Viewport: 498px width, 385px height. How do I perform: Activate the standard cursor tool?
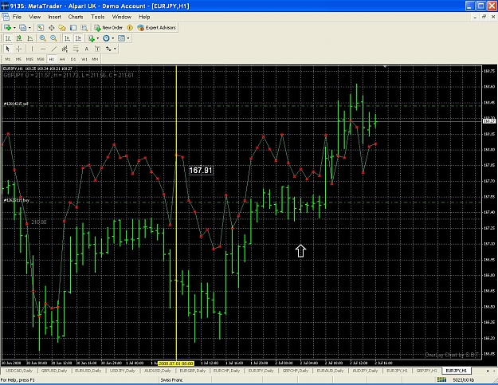click(8, 49)
